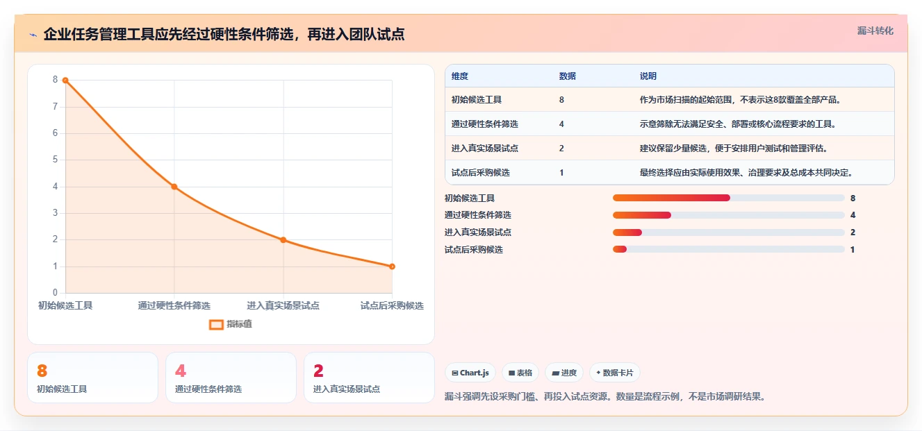Click the chart data point at value 1
Image resolution: width=922 pixels, height=431 pixels.
(x=392, y=267)
